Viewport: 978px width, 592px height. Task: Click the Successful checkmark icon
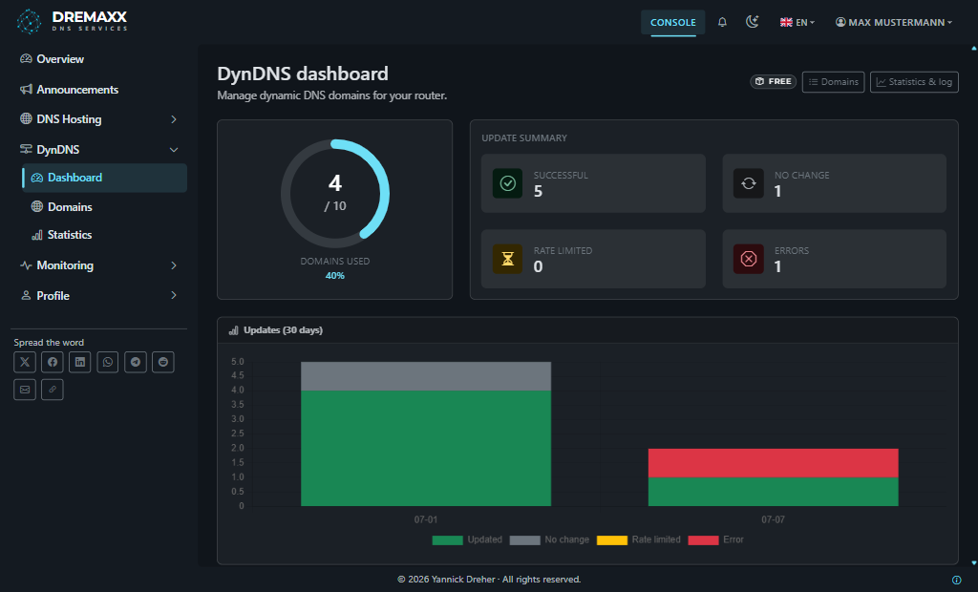click(x=508, y=184)
